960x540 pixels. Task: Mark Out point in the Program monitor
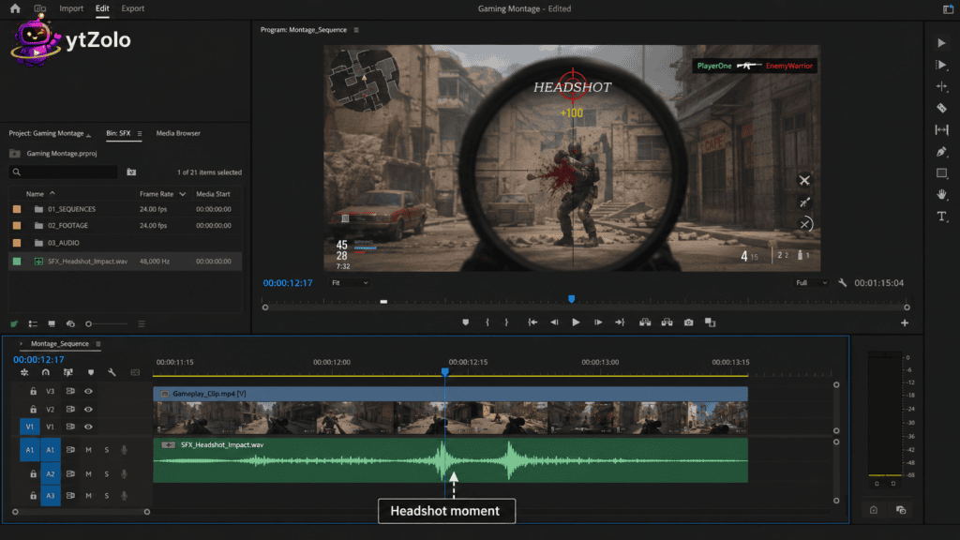(x=506, y=322)
